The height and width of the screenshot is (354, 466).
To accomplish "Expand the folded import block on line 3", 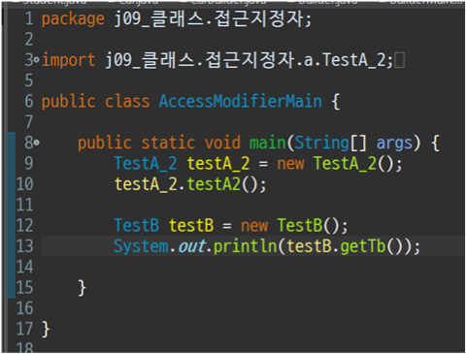I will pos(37,60).
